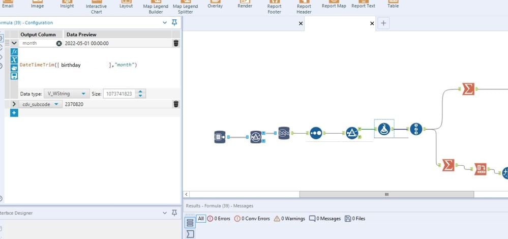The height and width of the screenshot is (239, 508).
Task: Click the Data Preview column header
Action: coord(117,35)
